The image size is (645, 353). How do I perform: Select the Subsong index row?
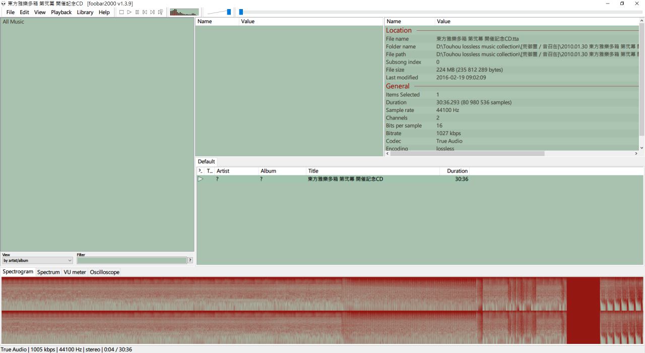(511, 62)
